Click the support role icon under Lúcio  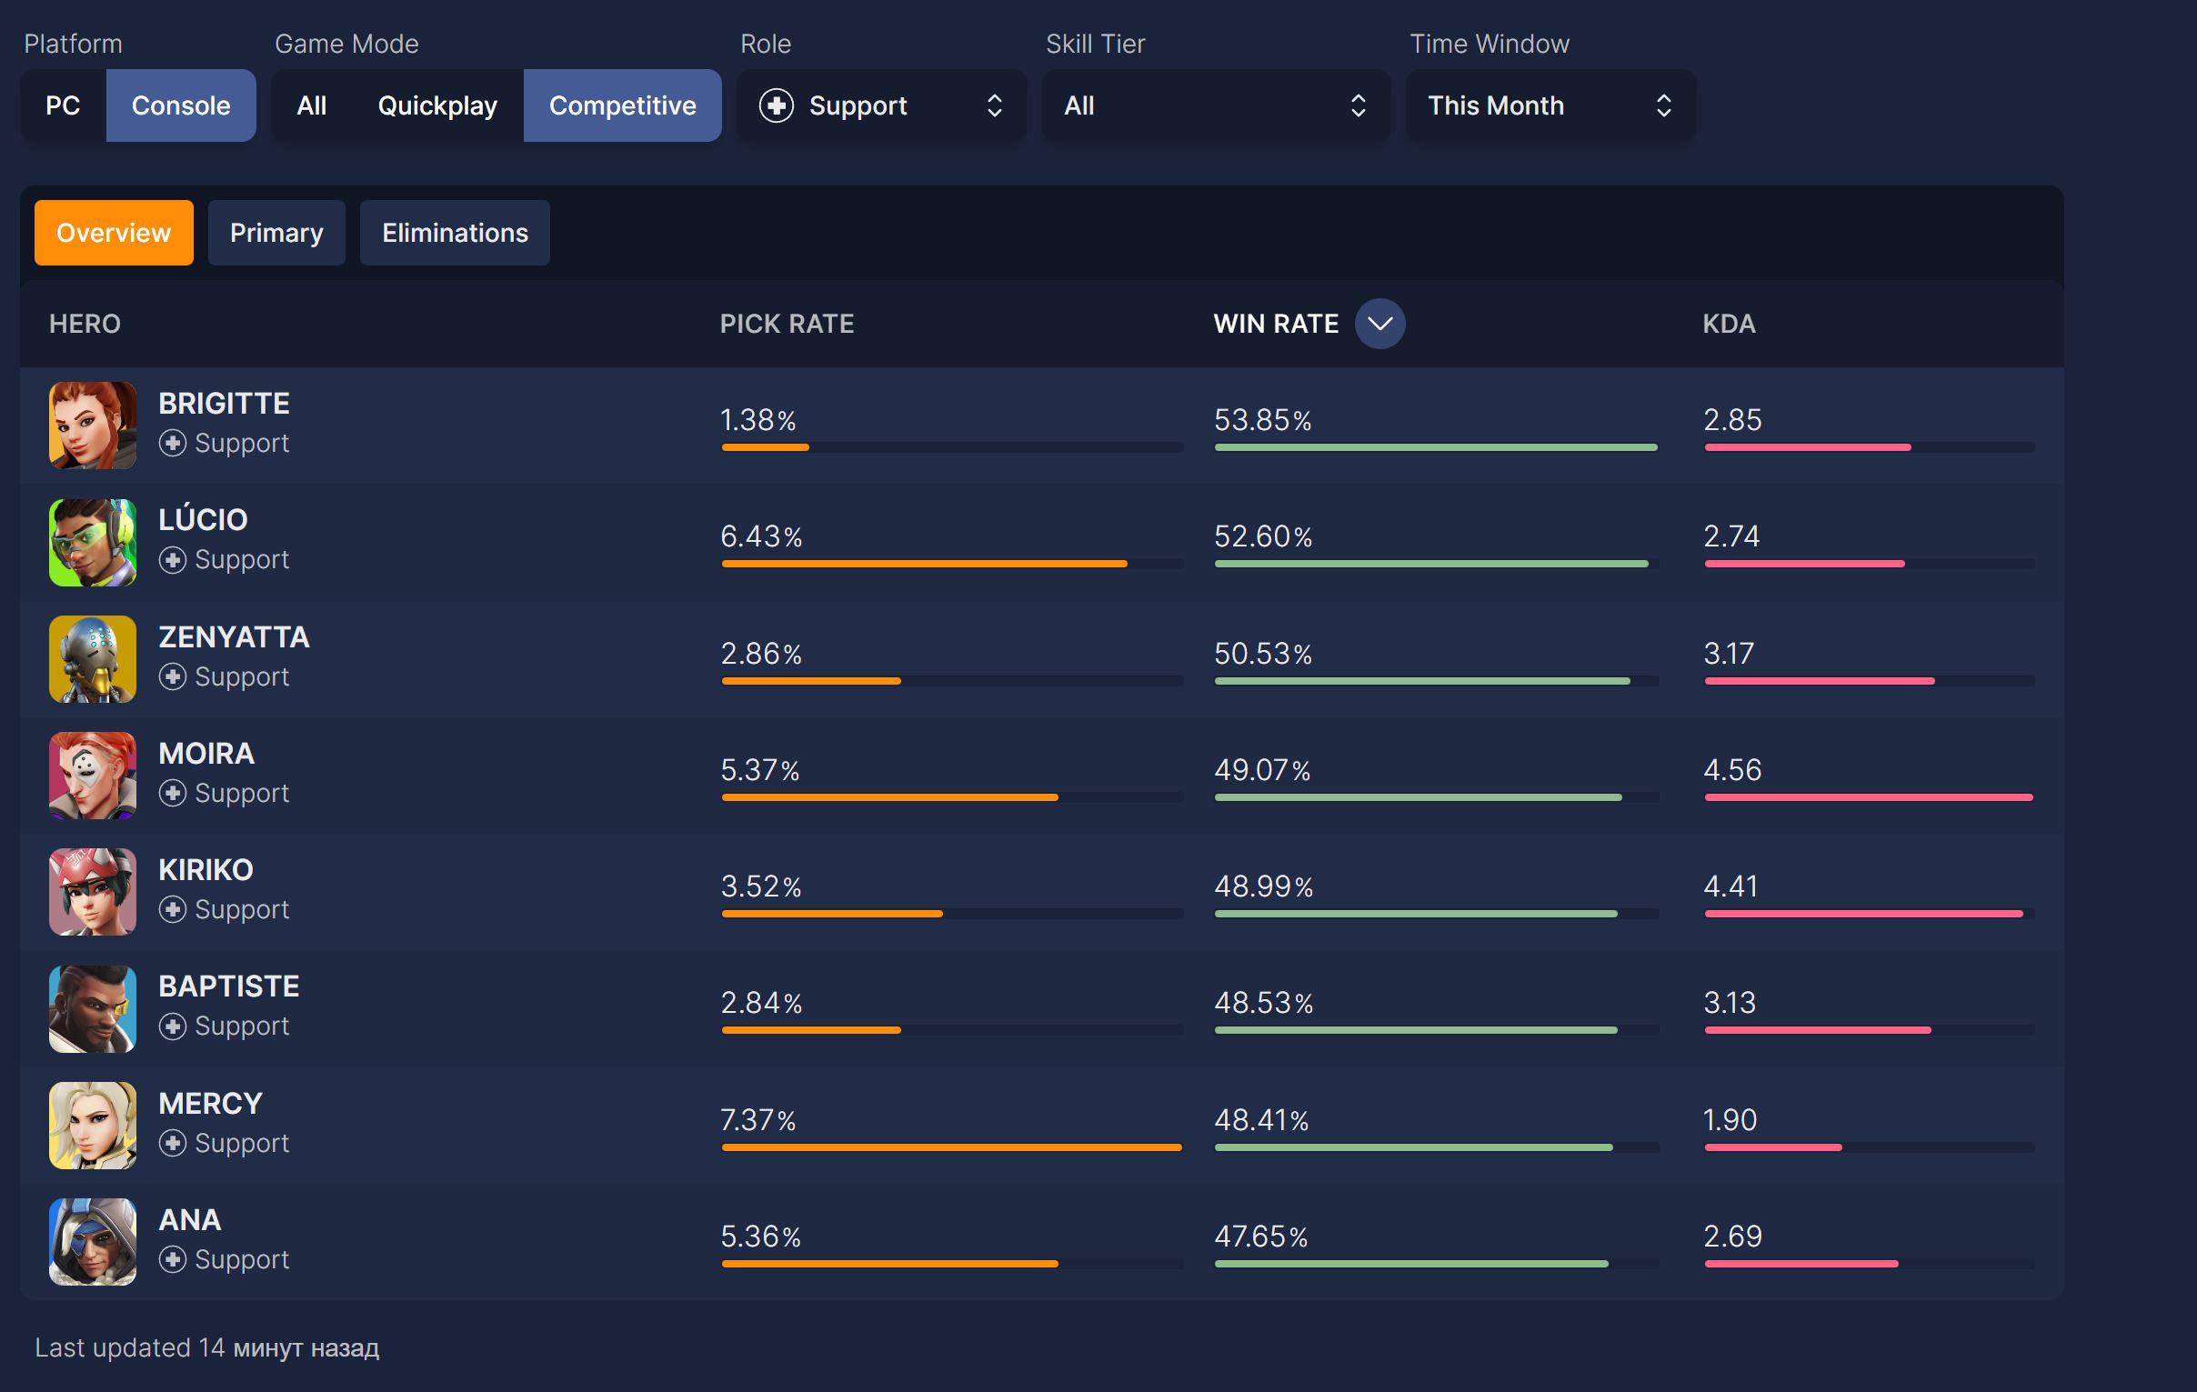pyautogui.click(x=173, y=559)
